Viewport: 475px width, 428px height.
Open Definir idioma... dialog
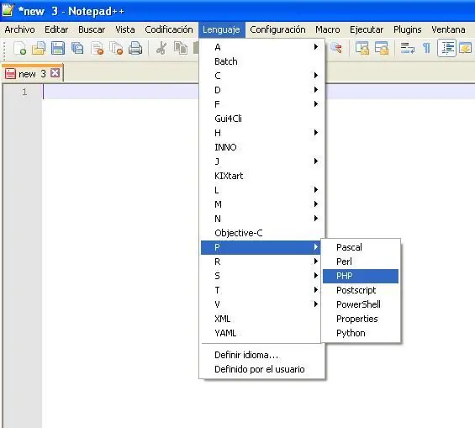(261, 355)
